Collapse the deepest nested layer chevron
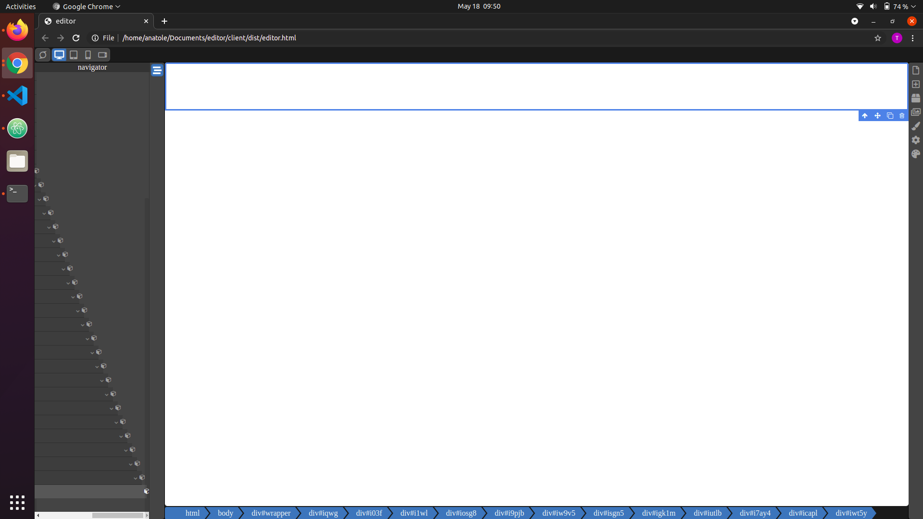This screenshot has height=519, width=923. [x=135, y=478]
